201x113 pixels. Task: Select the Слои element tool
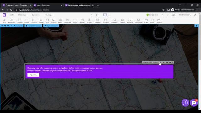(x=152, y=21)
